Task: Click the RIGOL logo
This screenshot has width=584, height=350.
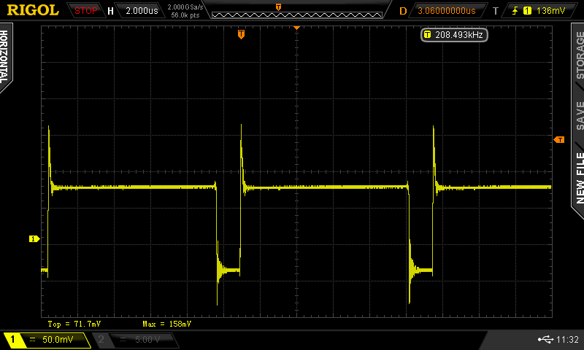Action: click(33, 10)
